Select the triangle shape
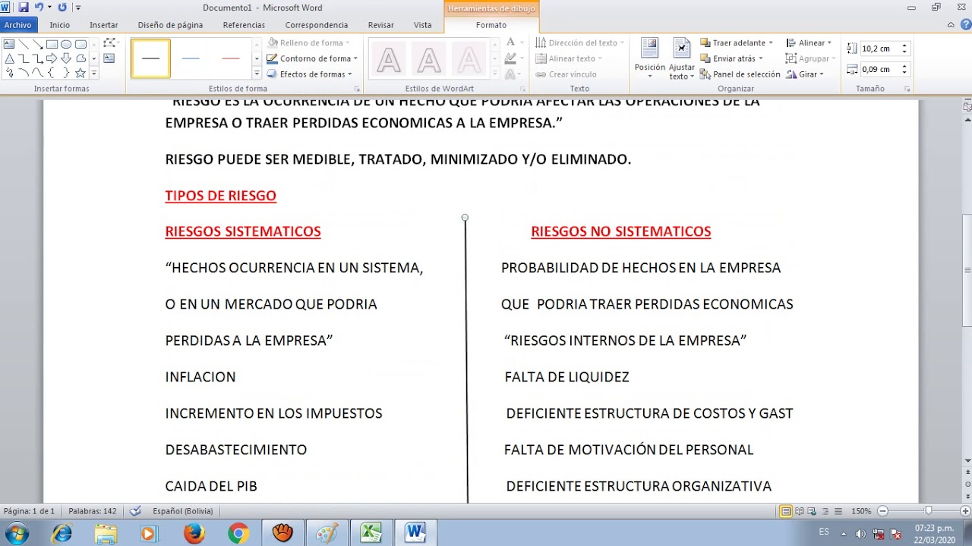The image size is (972, 546). (x=9, y=58)
